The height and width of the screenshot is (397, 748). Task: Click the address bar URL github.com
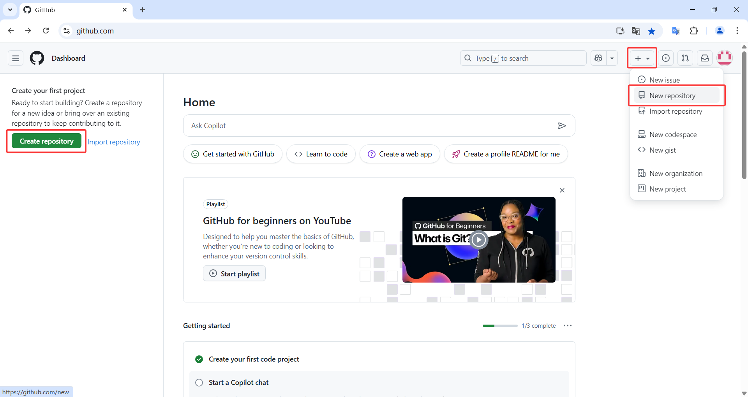[95, 31]
